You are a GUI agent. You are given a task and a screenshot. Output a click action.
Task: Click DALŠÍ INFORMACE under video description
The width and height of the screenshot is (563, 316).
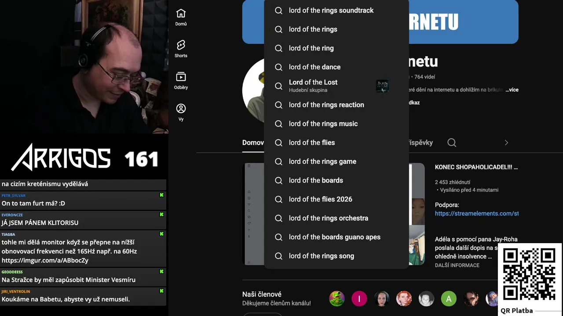457,265
